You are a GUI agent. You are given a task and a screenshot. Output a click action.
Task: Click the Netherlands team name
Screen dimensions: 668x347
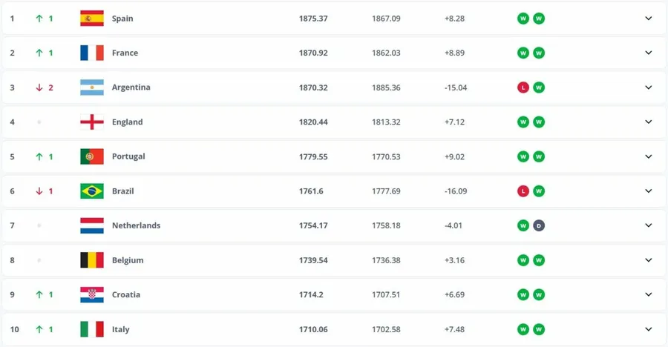(x=136, y=225)
